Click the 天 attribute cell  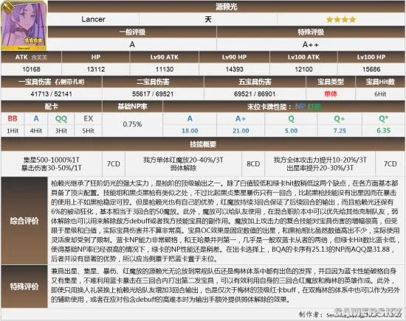point(208,19)
